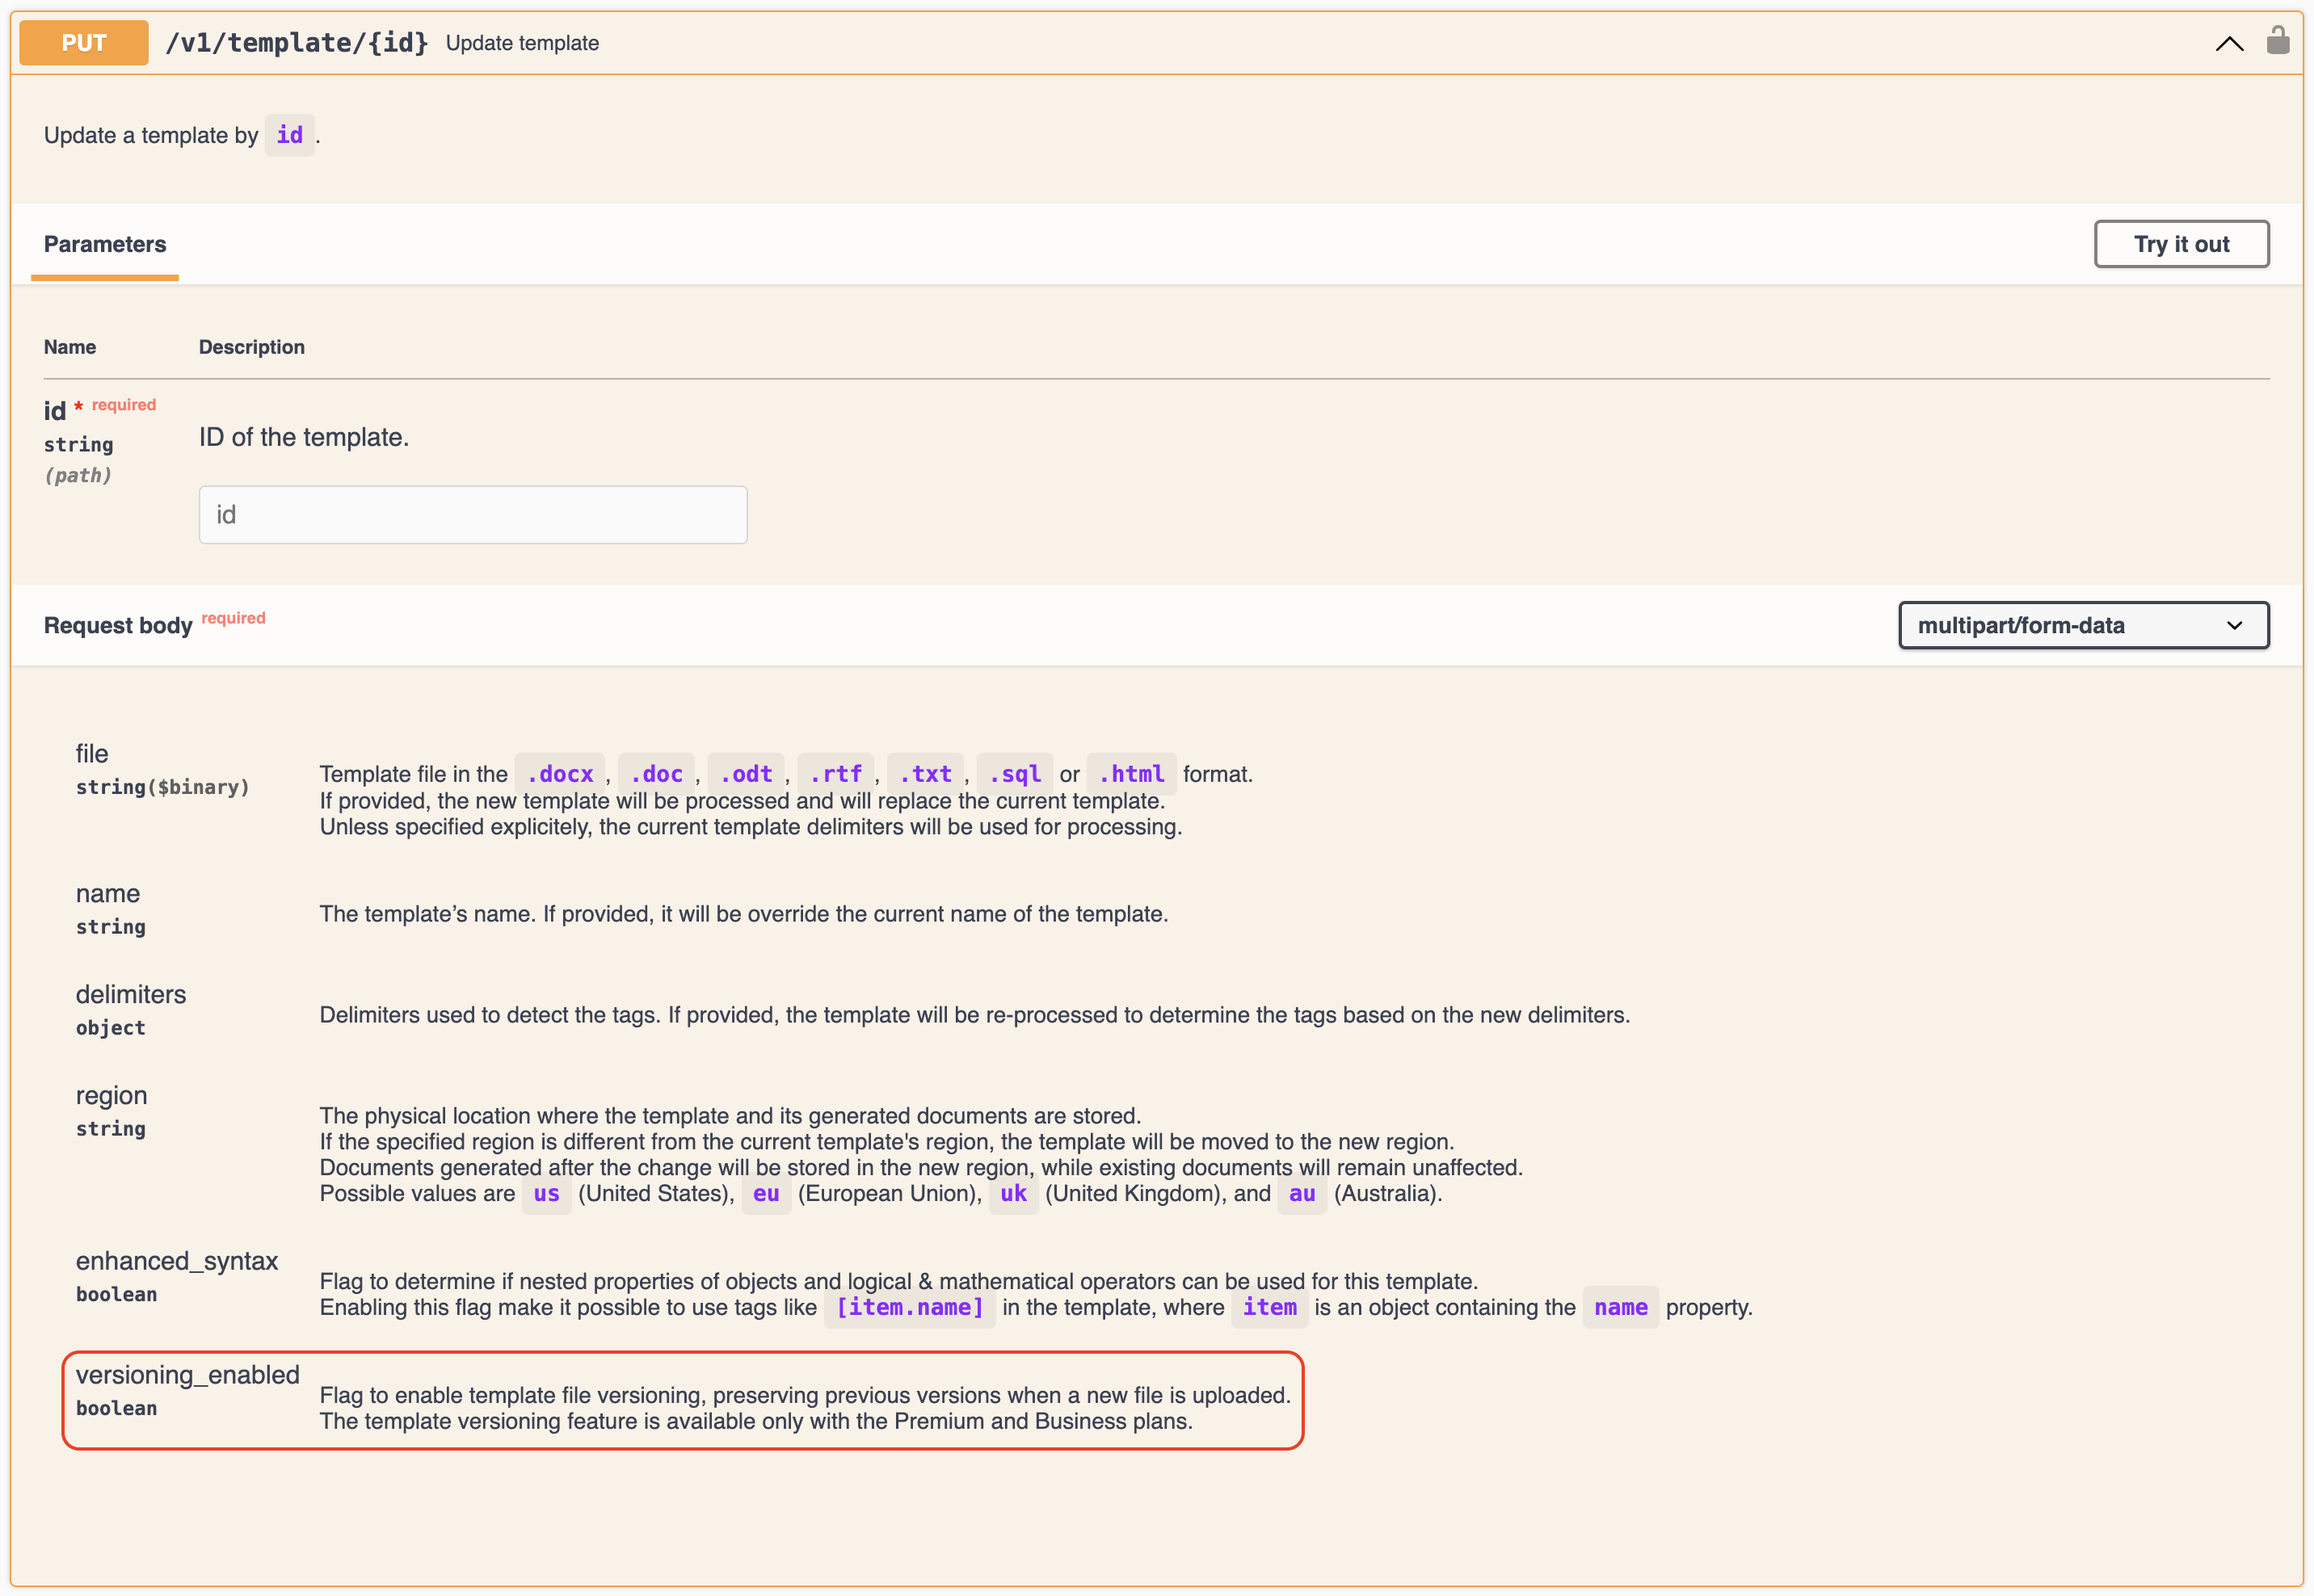This screenshot has width=2314, height=1596.
Task: Click the PUT method badge
Action: click(x=84, y=43)
